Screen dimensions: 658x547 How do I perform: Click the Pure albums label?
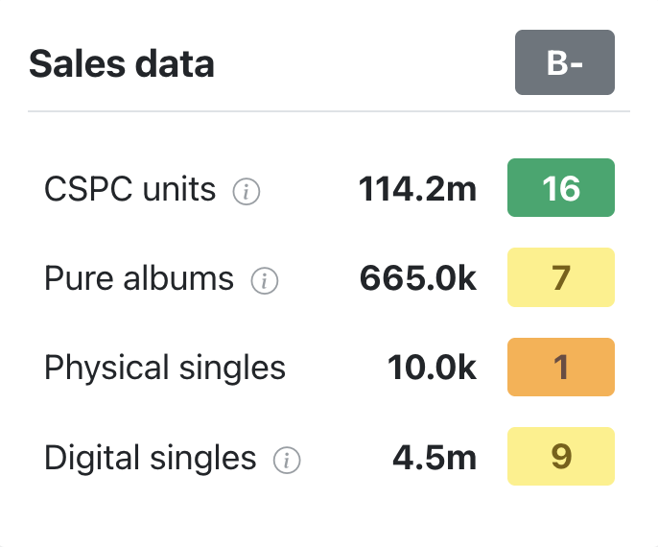click(x=139, y=278)
